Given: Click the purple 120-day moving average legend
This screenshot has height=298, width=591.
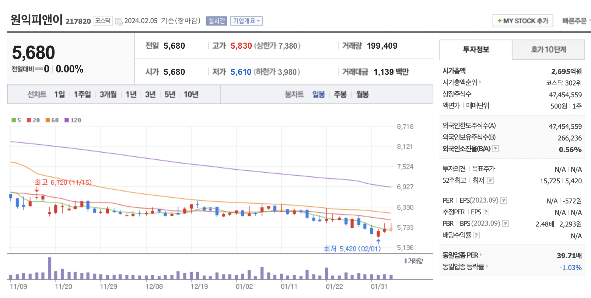Looking at the screenshot, I should point(73,120).
